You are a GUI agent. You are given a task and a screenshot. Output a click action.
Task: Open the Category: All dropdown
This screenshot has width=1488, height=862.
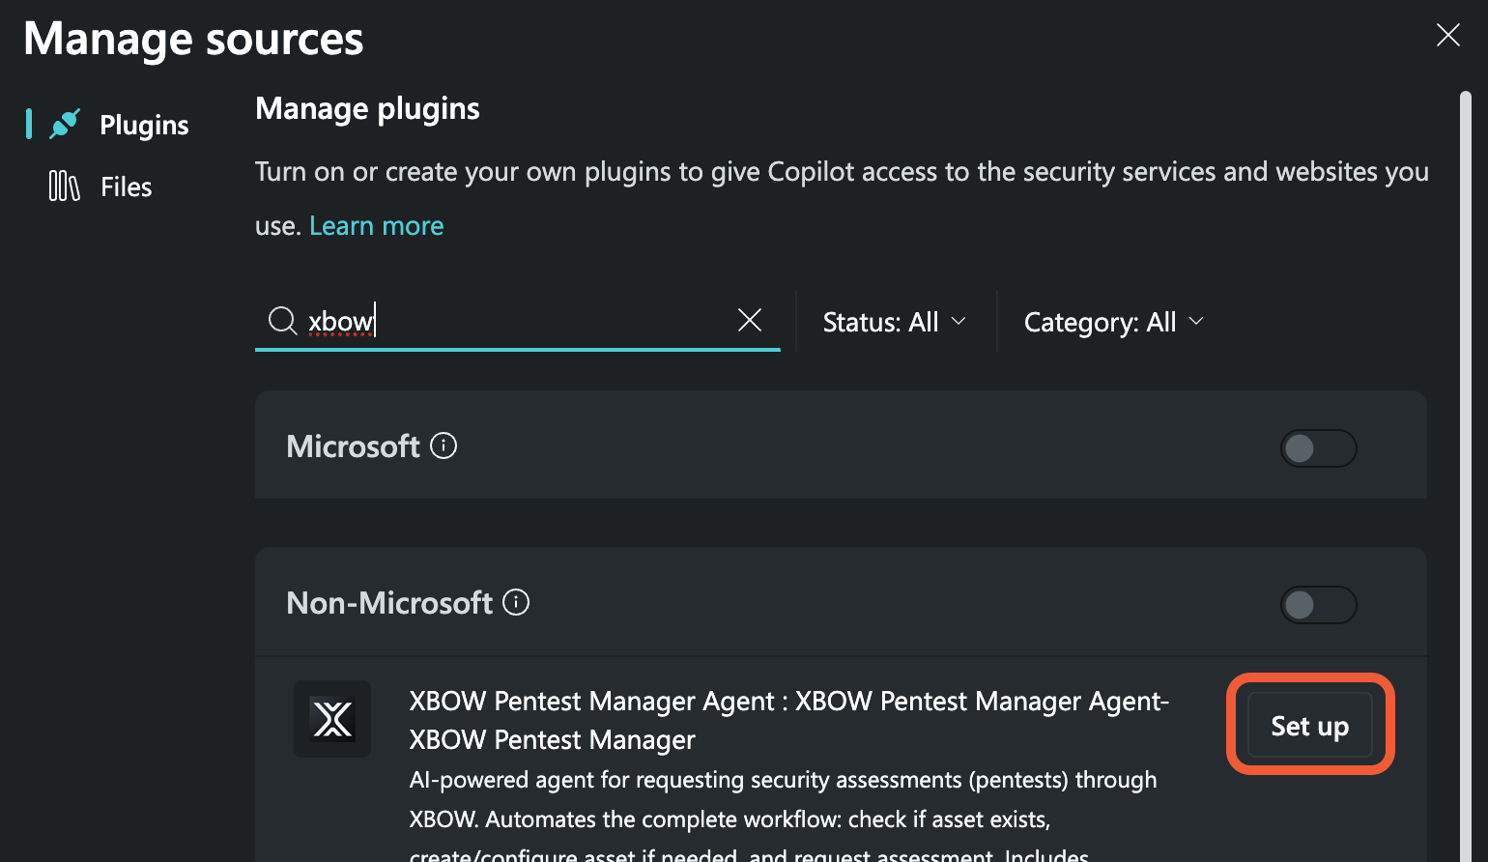pos(1112,321)
